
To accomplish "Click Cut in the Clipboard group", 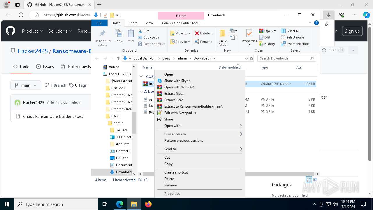I will pyautogui.click(x=143, y=31).
